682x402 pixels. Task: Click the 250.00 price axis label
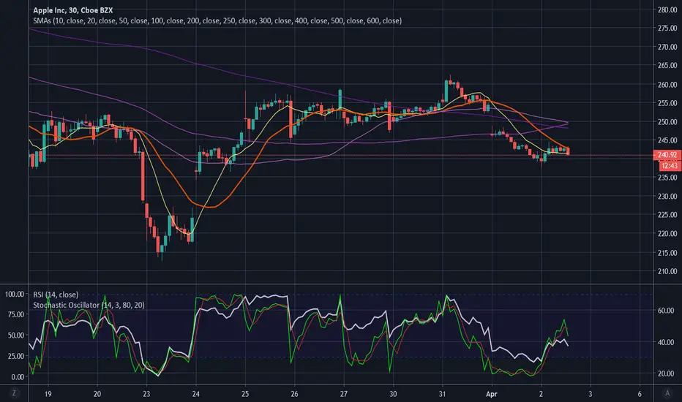[x=667, y=121]
